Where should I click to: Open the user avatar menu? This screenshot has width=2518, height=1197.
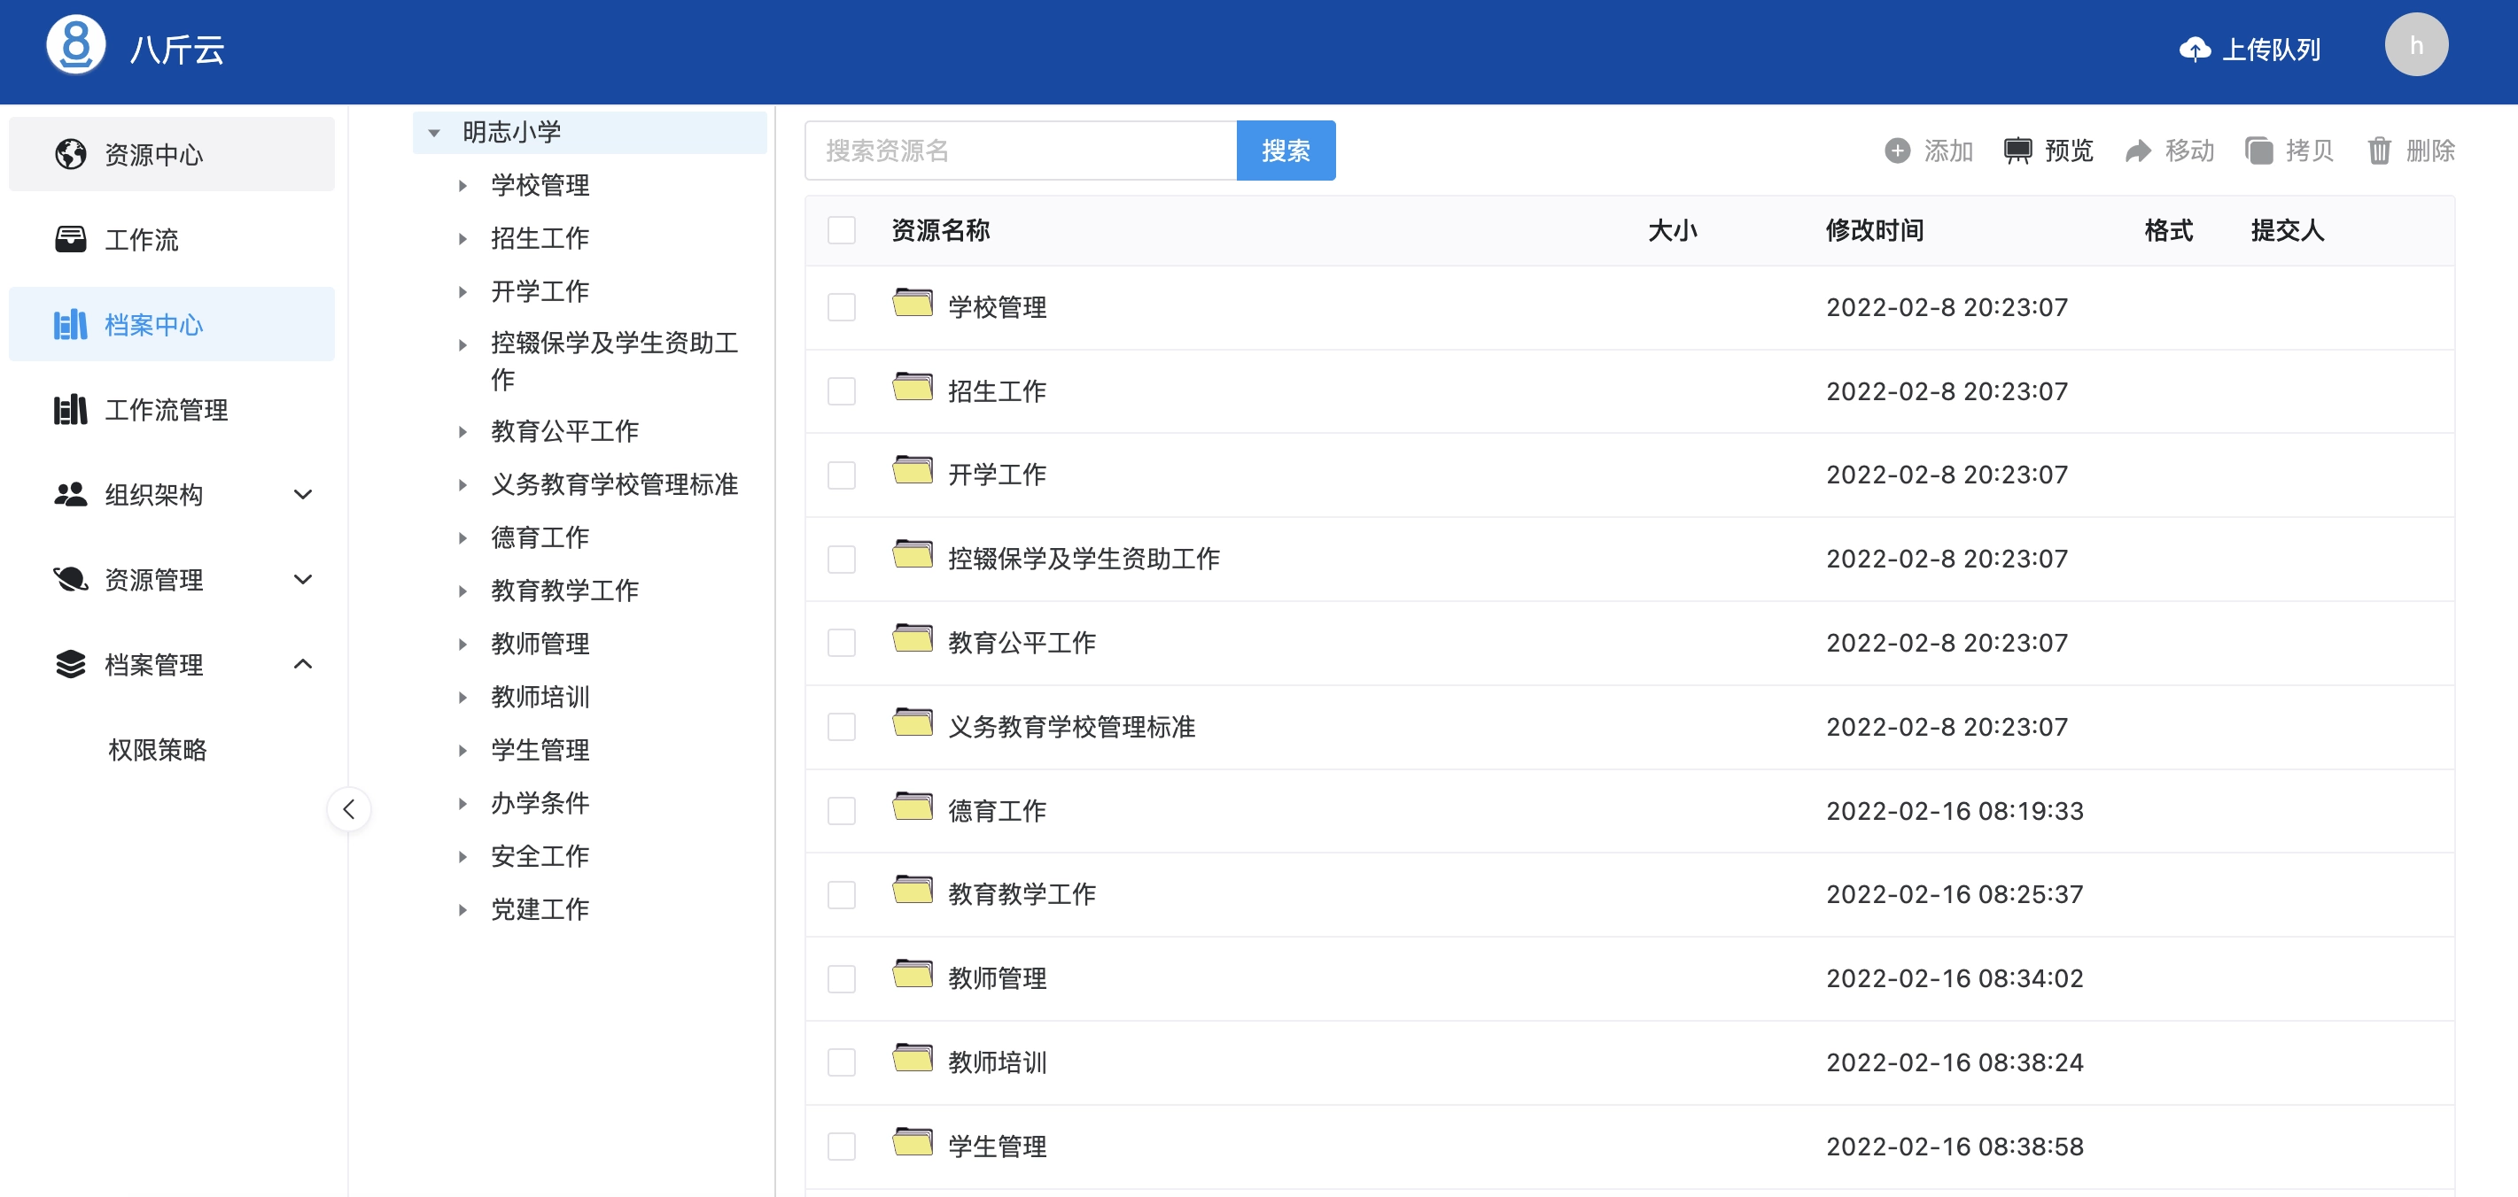point(2415,45)
